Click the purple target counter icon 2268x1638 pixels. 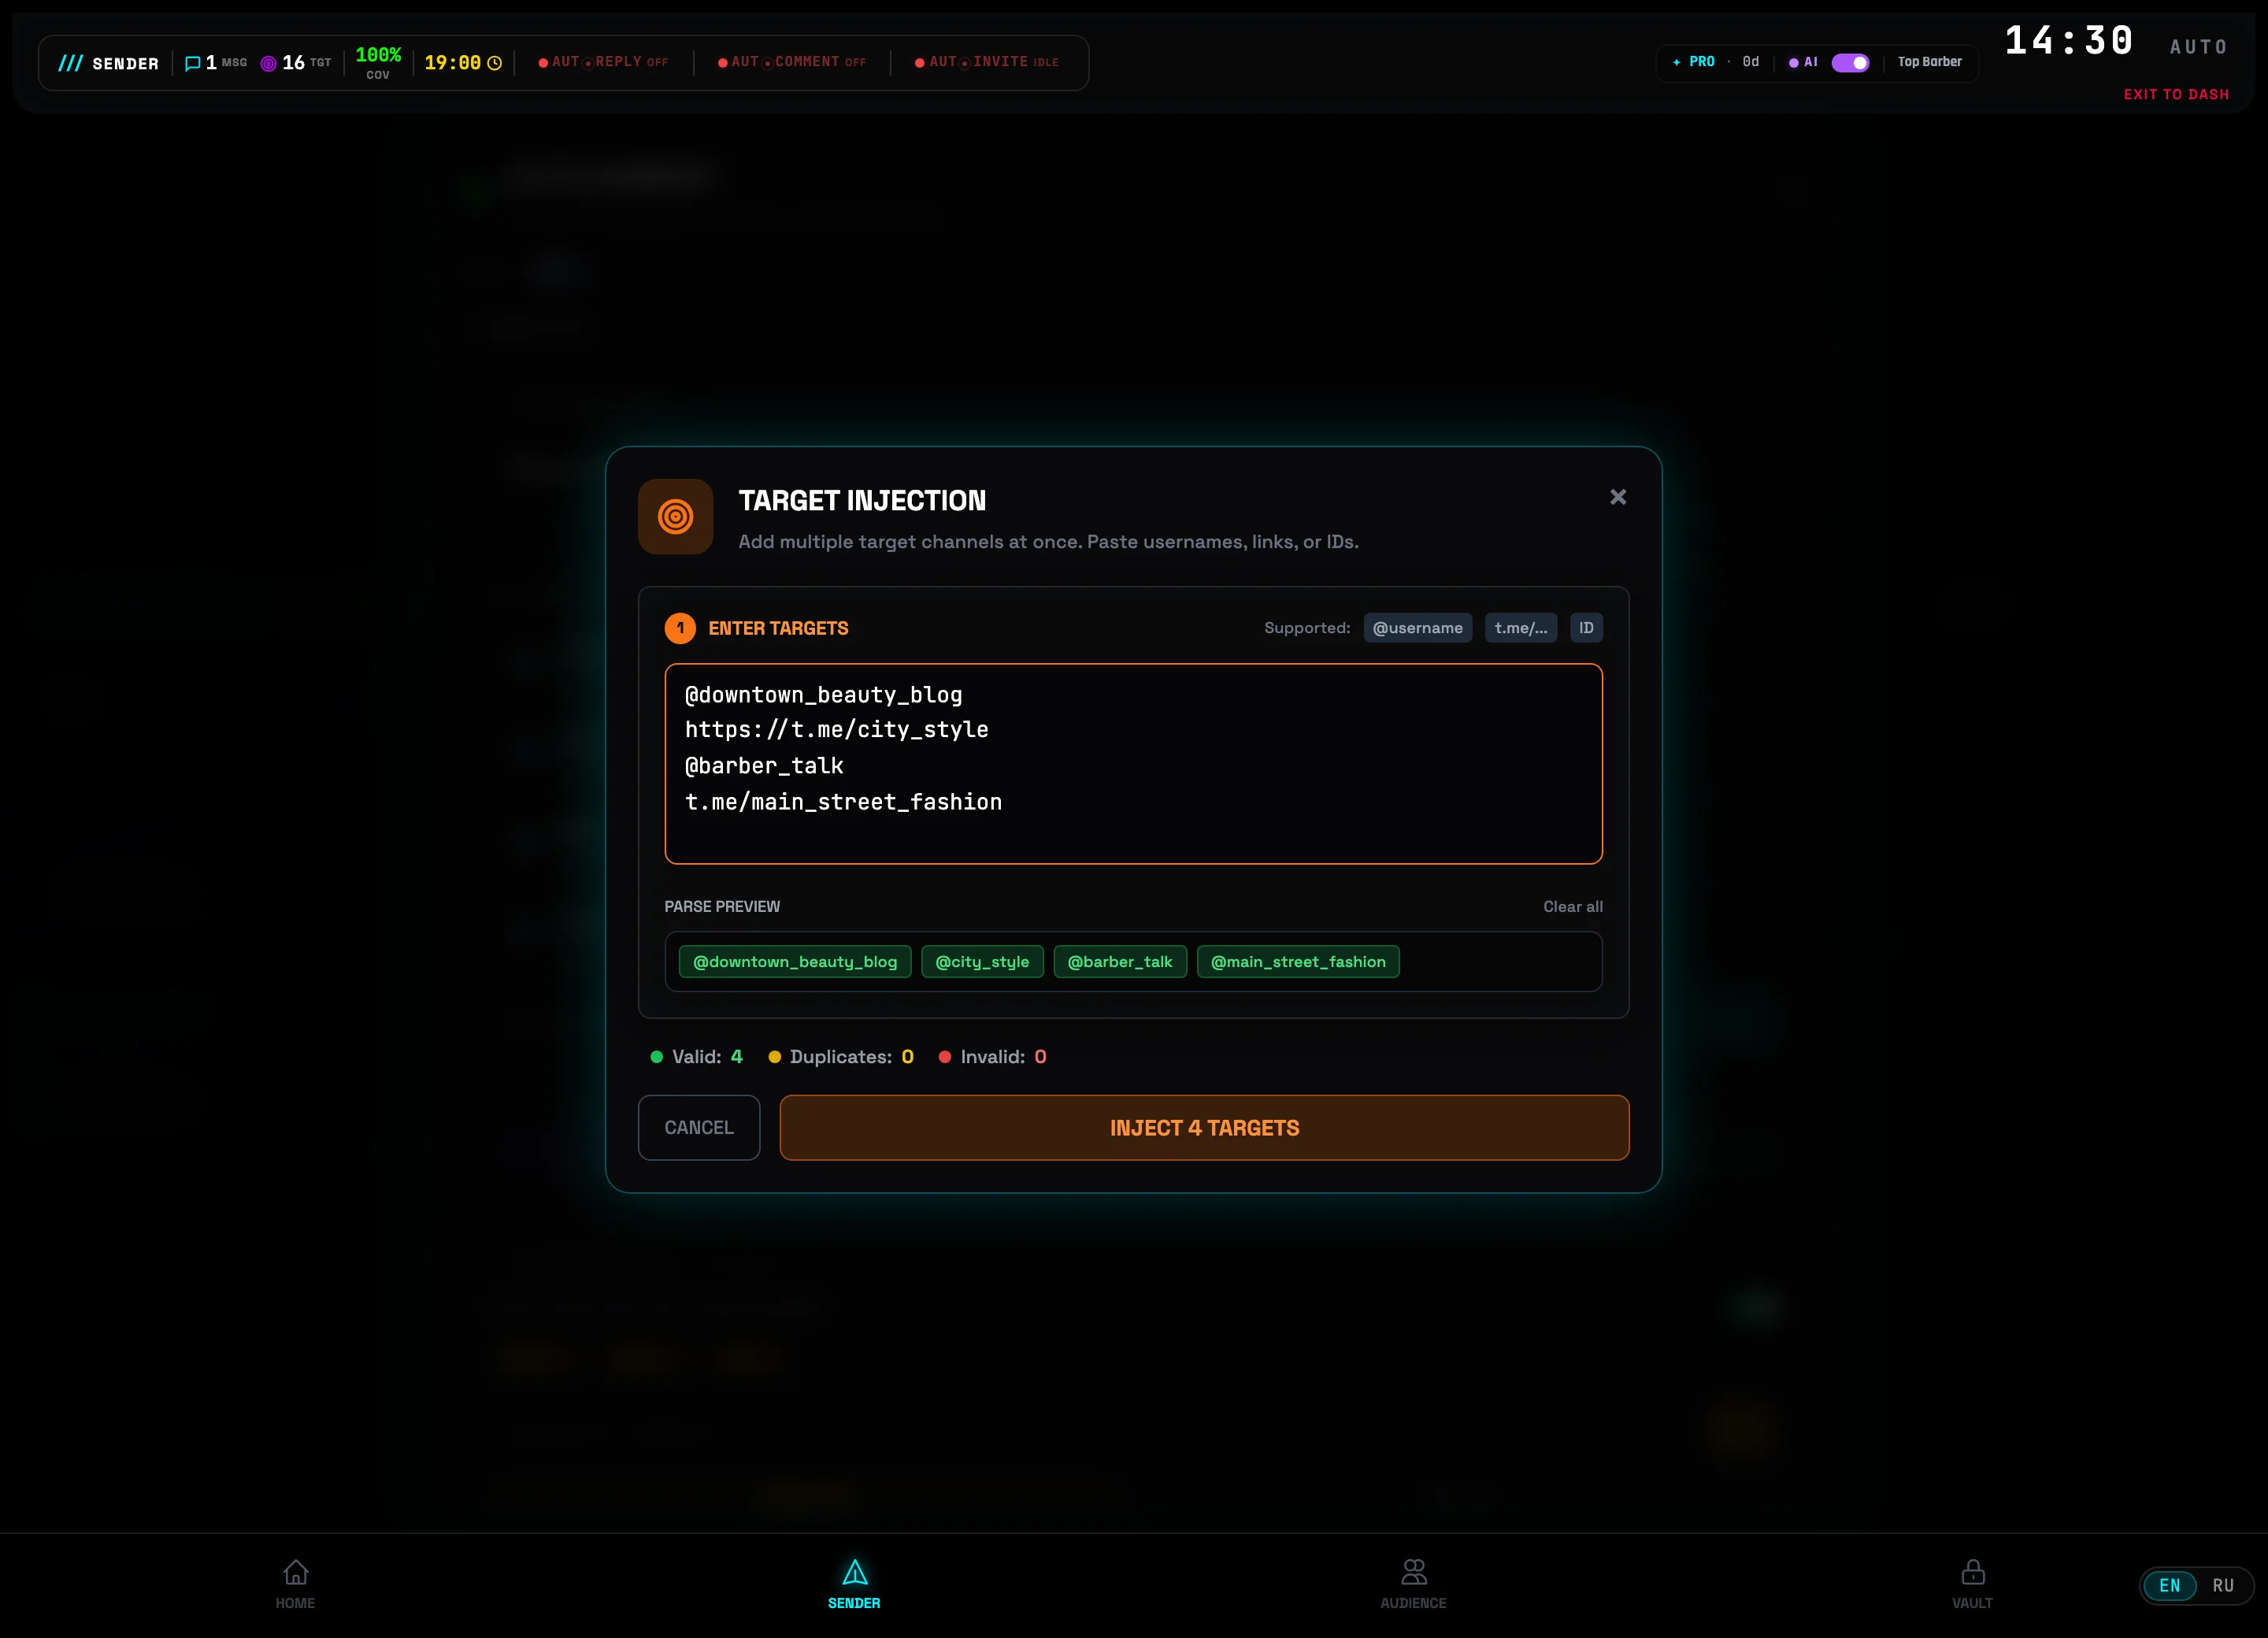pos(268,63)
